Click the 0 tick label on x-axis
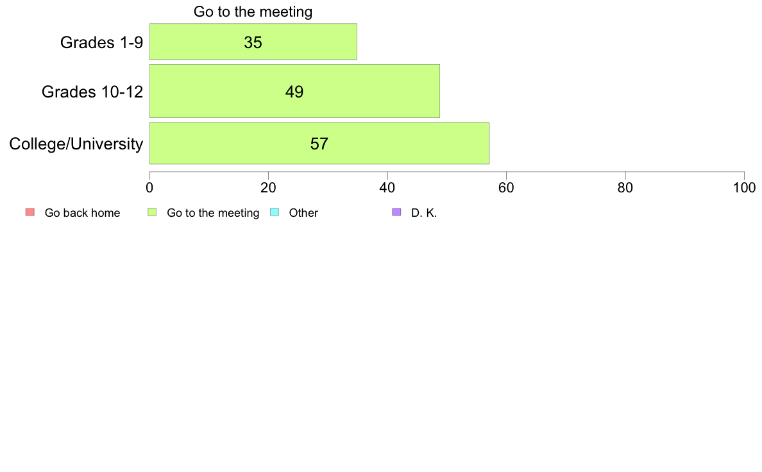Screen dimensions: 762x472 [x=149, y=188]
